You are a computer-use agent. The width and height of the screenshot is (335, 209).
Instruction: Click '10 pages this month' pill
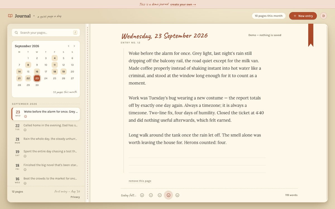pos(269,16)
